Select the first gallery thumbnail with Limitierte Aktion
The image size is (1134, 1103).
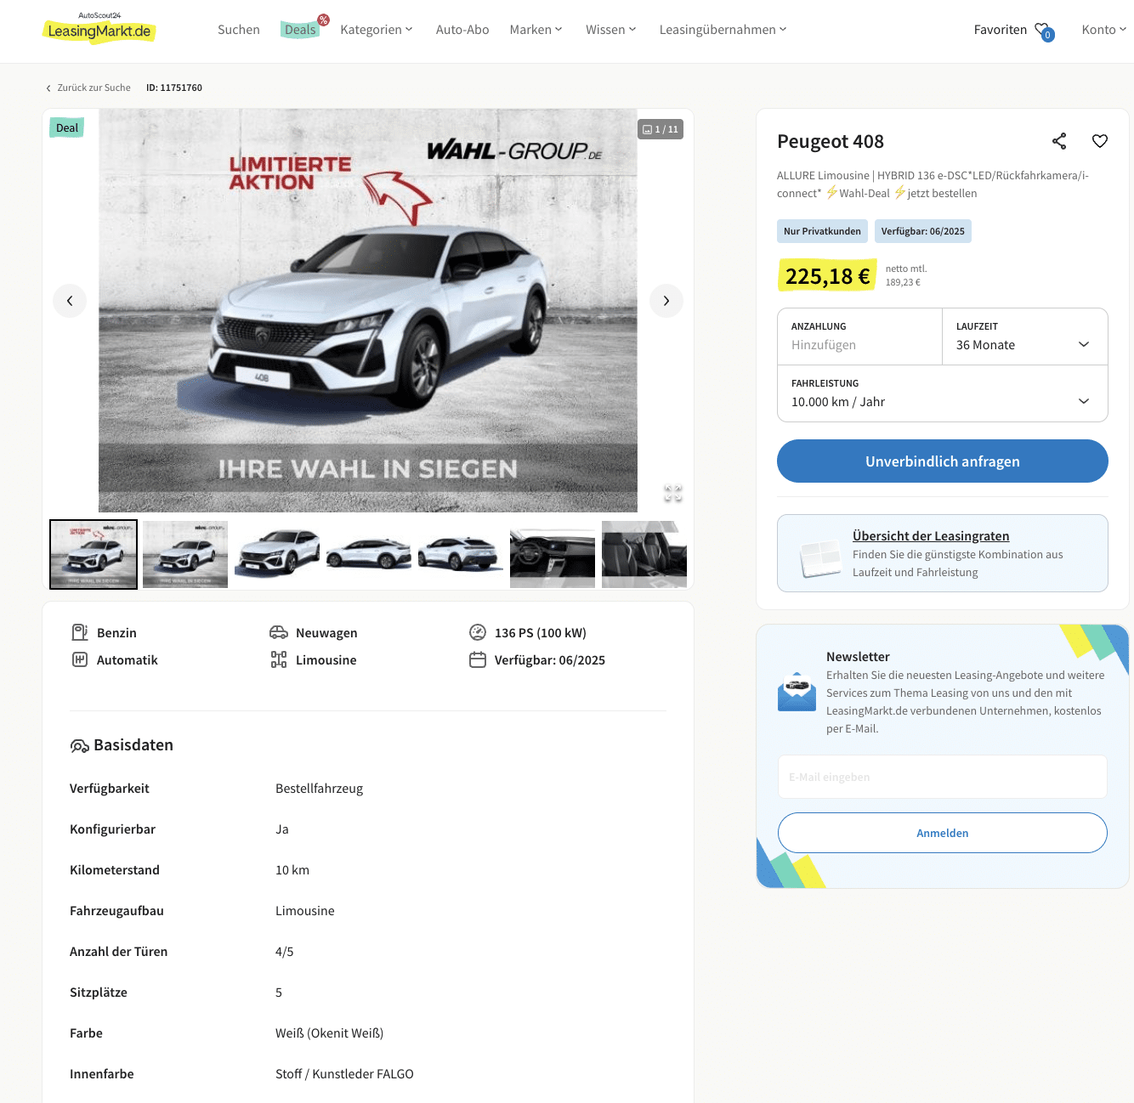coord(94,554)
